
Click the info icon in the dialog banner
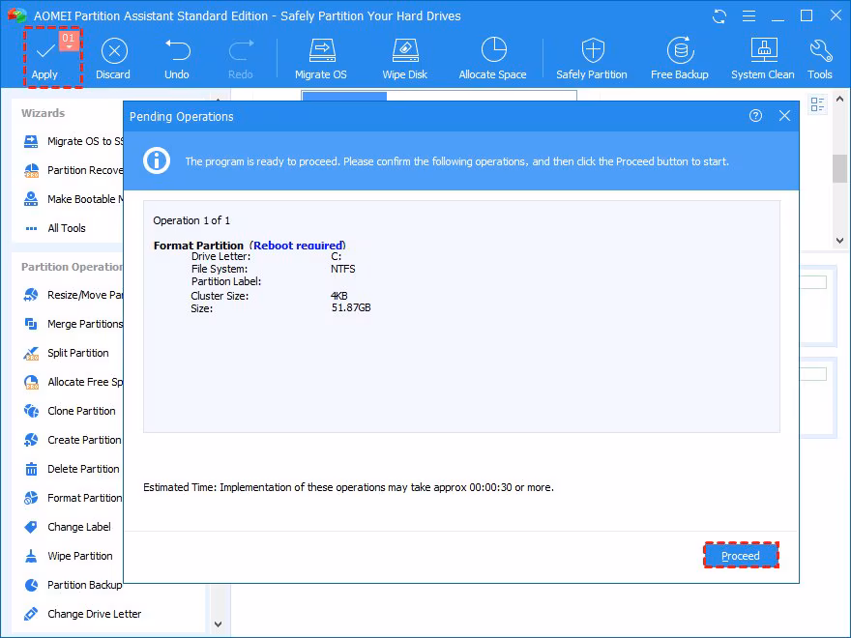(157, 160)
